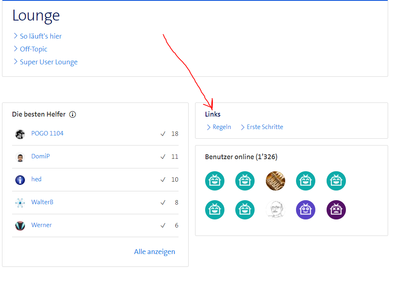The image size is (403, 291).
Task: Click DomiP's avatar picture
Action: click(20, 157)
